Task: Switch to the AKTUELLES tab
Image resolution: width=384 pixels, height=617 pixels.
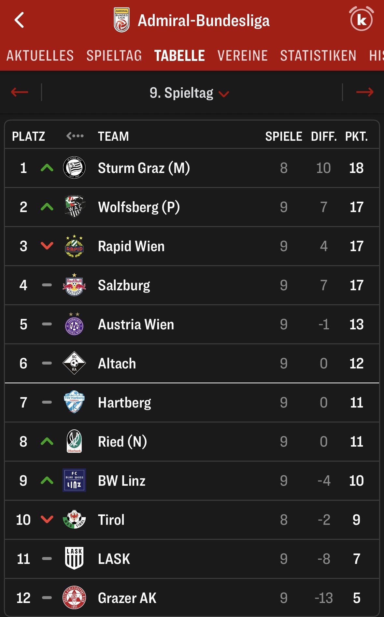Action: [x=40, y=56]
